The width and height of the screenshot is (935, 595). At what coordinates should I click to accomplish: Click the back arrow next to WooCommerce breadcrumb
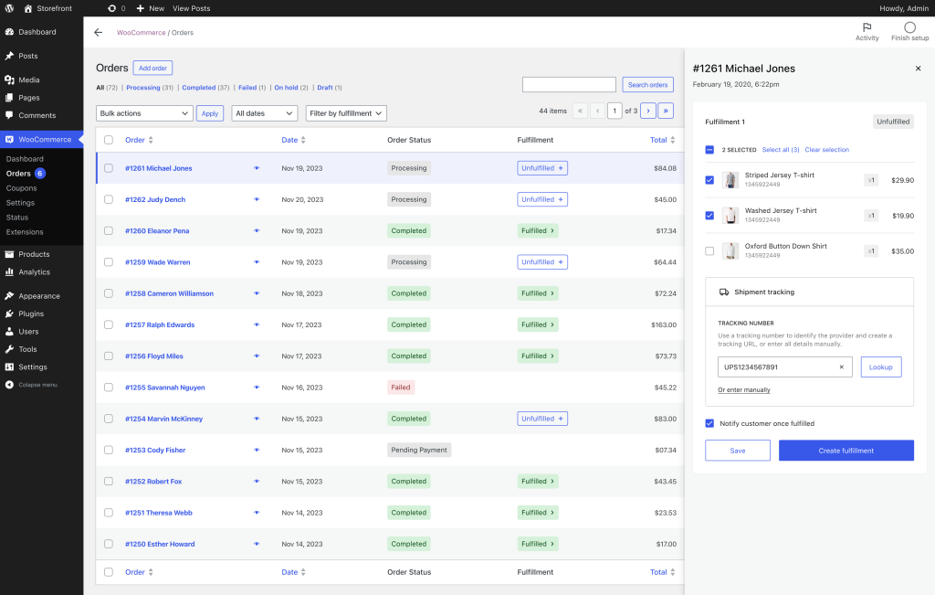click(x=99, y=32)
